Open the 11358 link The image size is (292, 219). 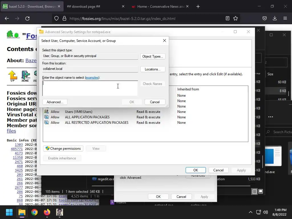point(18,157)
